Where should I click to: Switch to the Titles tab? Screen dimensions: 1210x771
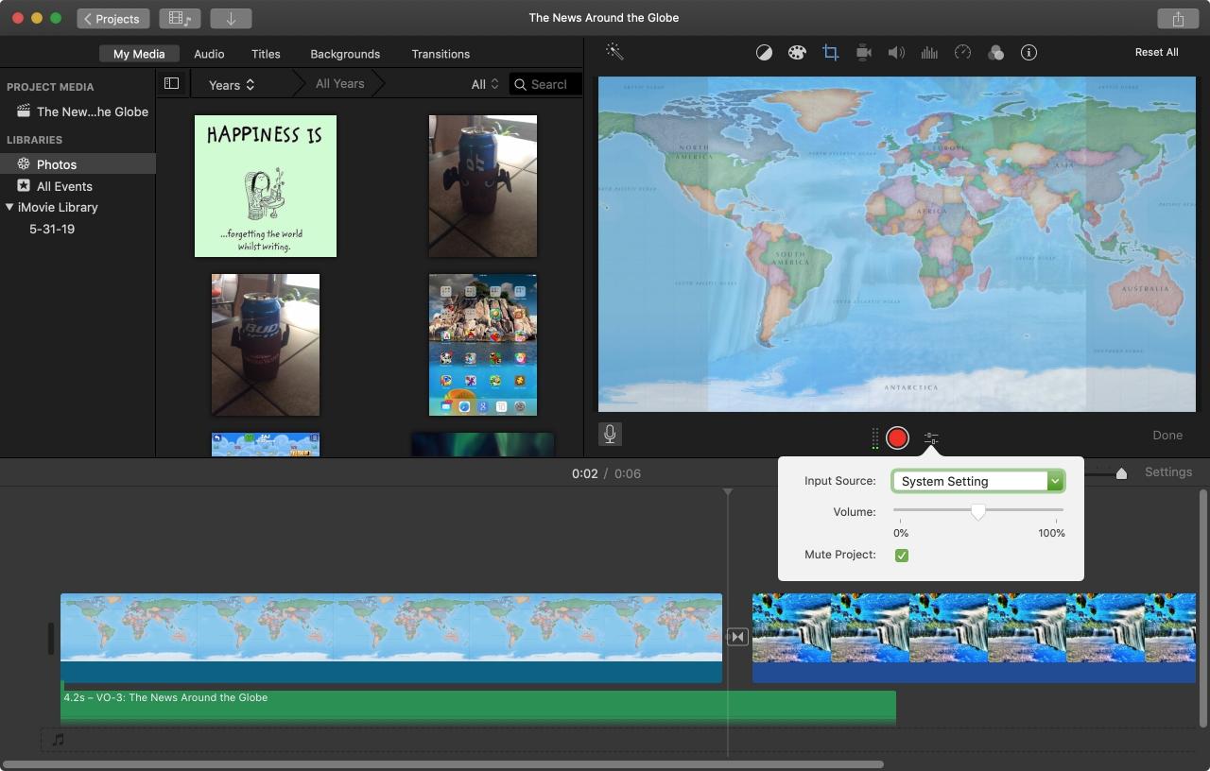coord(266,54)
